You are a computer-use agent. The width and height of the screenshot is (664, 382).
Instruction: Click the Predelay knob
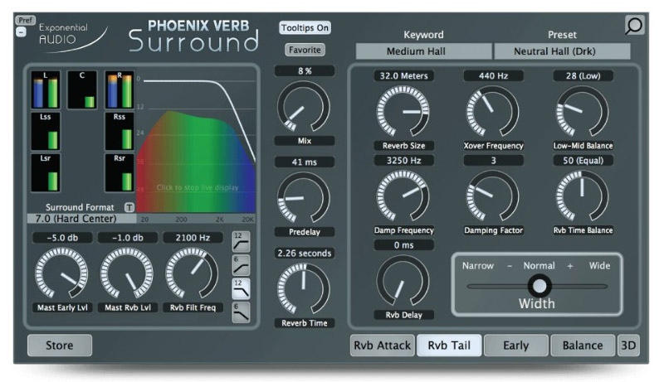tap(304, 197)
